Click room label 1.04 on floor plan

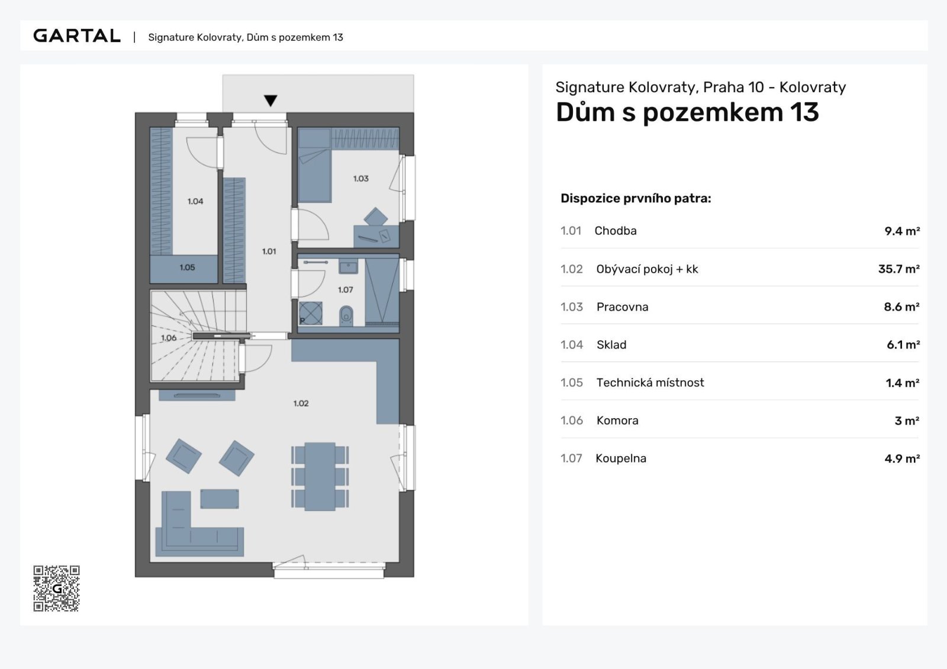point(195,201)
